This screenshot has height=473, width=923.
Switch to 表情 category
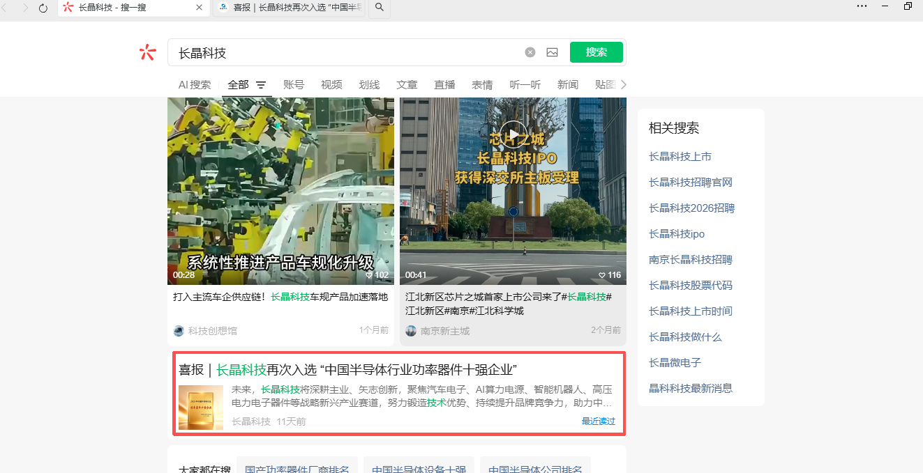[482, 85]
